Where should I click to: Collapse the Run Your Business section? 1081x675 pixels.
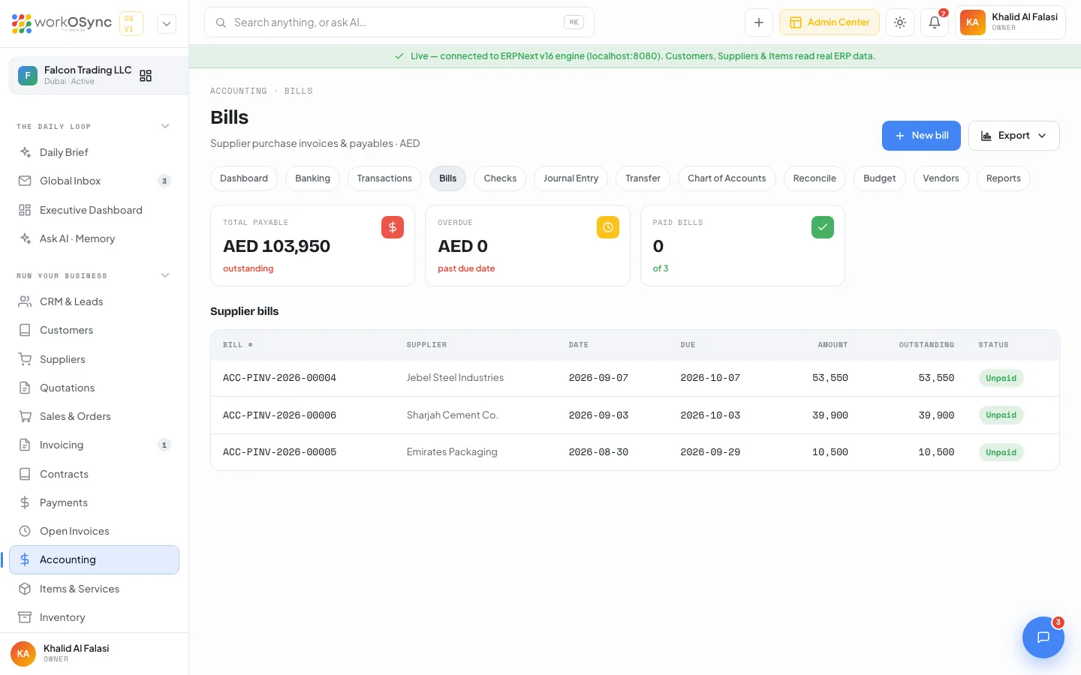point(165,275)
